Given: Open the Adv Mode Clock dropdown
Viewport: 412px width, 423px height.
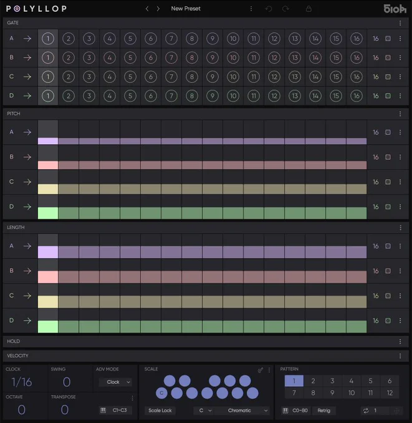Looking at the screenshot, I should (x=115, y=382).
